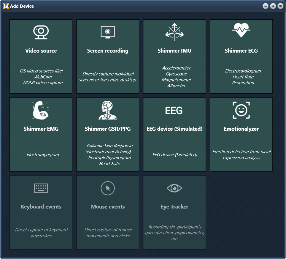This screenshot has height=259, width=286.
Task: Click "- HDMI video capture" description line
Action: click(x=42, y=83)
